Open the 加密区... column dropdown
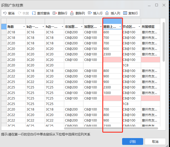 (101, 27)
